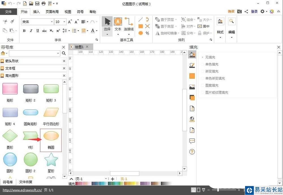Open the hyperlink globe panel icon
The image size is (283, 195).
pyautogui.click(x=192, y=119)
